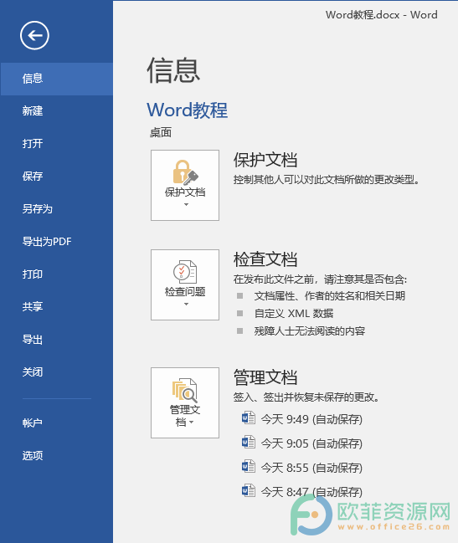Click the Word file icon beside 今天 9:49

(x=249, y=418)
